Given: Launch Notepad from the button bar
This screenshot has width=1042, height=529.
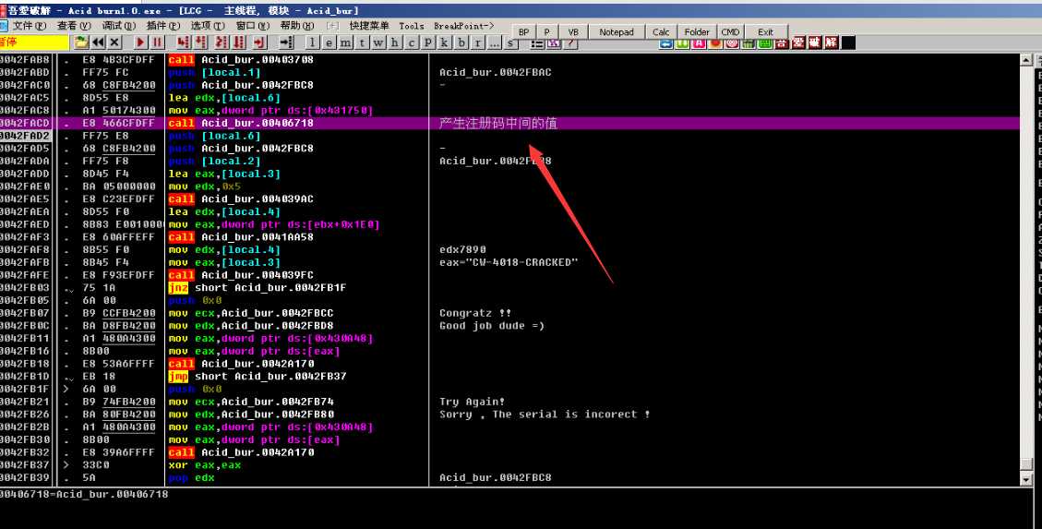Looking at the screenshot, I should point(617,32).
